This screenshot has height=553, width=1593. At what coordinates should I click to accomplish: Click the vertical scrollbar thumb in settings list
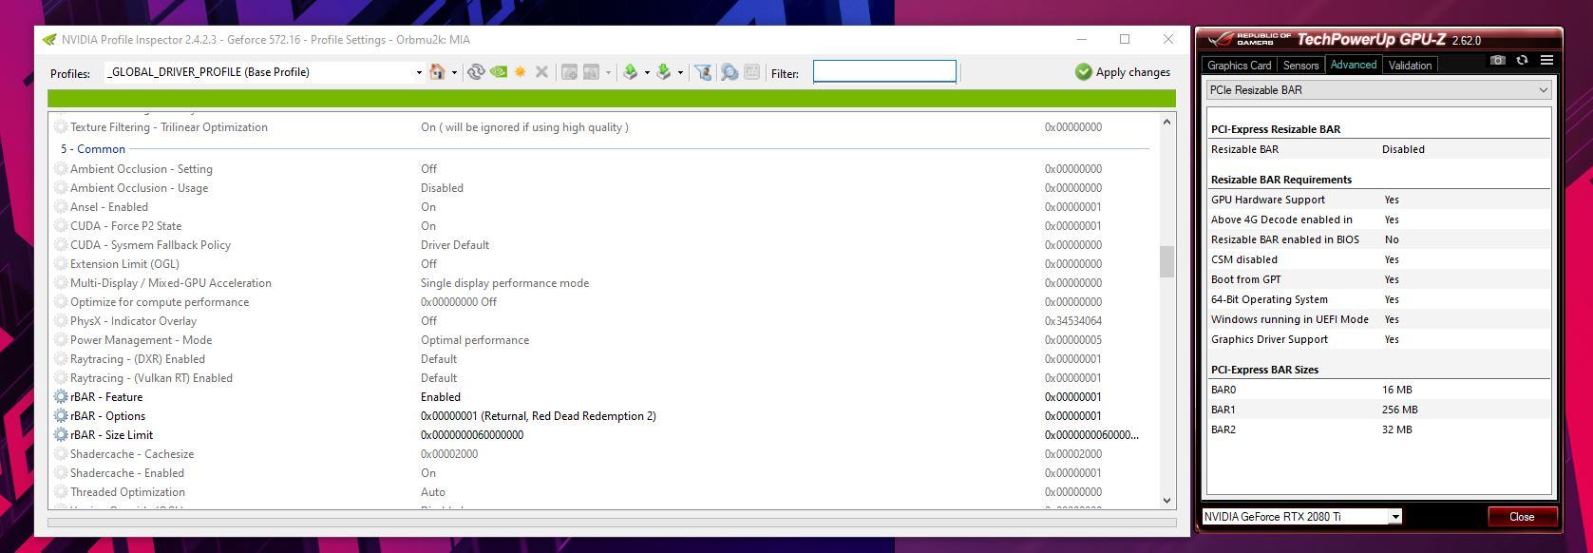pyautogui.click(x=1167, y=262)
